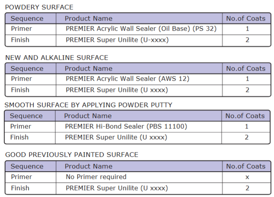Click the Primer cell in Powdery Surface table
The width and height of the screenshot is (274, 197).
click(21, 29)
